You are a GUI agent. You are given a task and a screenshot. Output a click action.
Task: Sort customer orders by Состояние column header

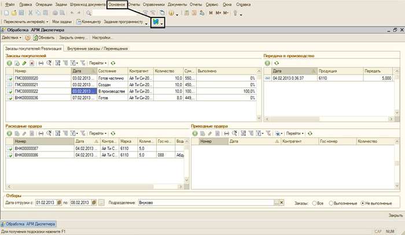click(x=112, y=71)
